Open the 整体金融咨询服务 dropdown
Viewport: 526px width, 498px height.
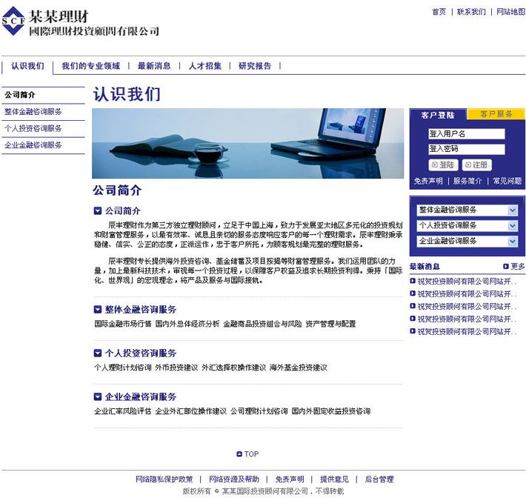pyautogui.click(x=467, y=210)
